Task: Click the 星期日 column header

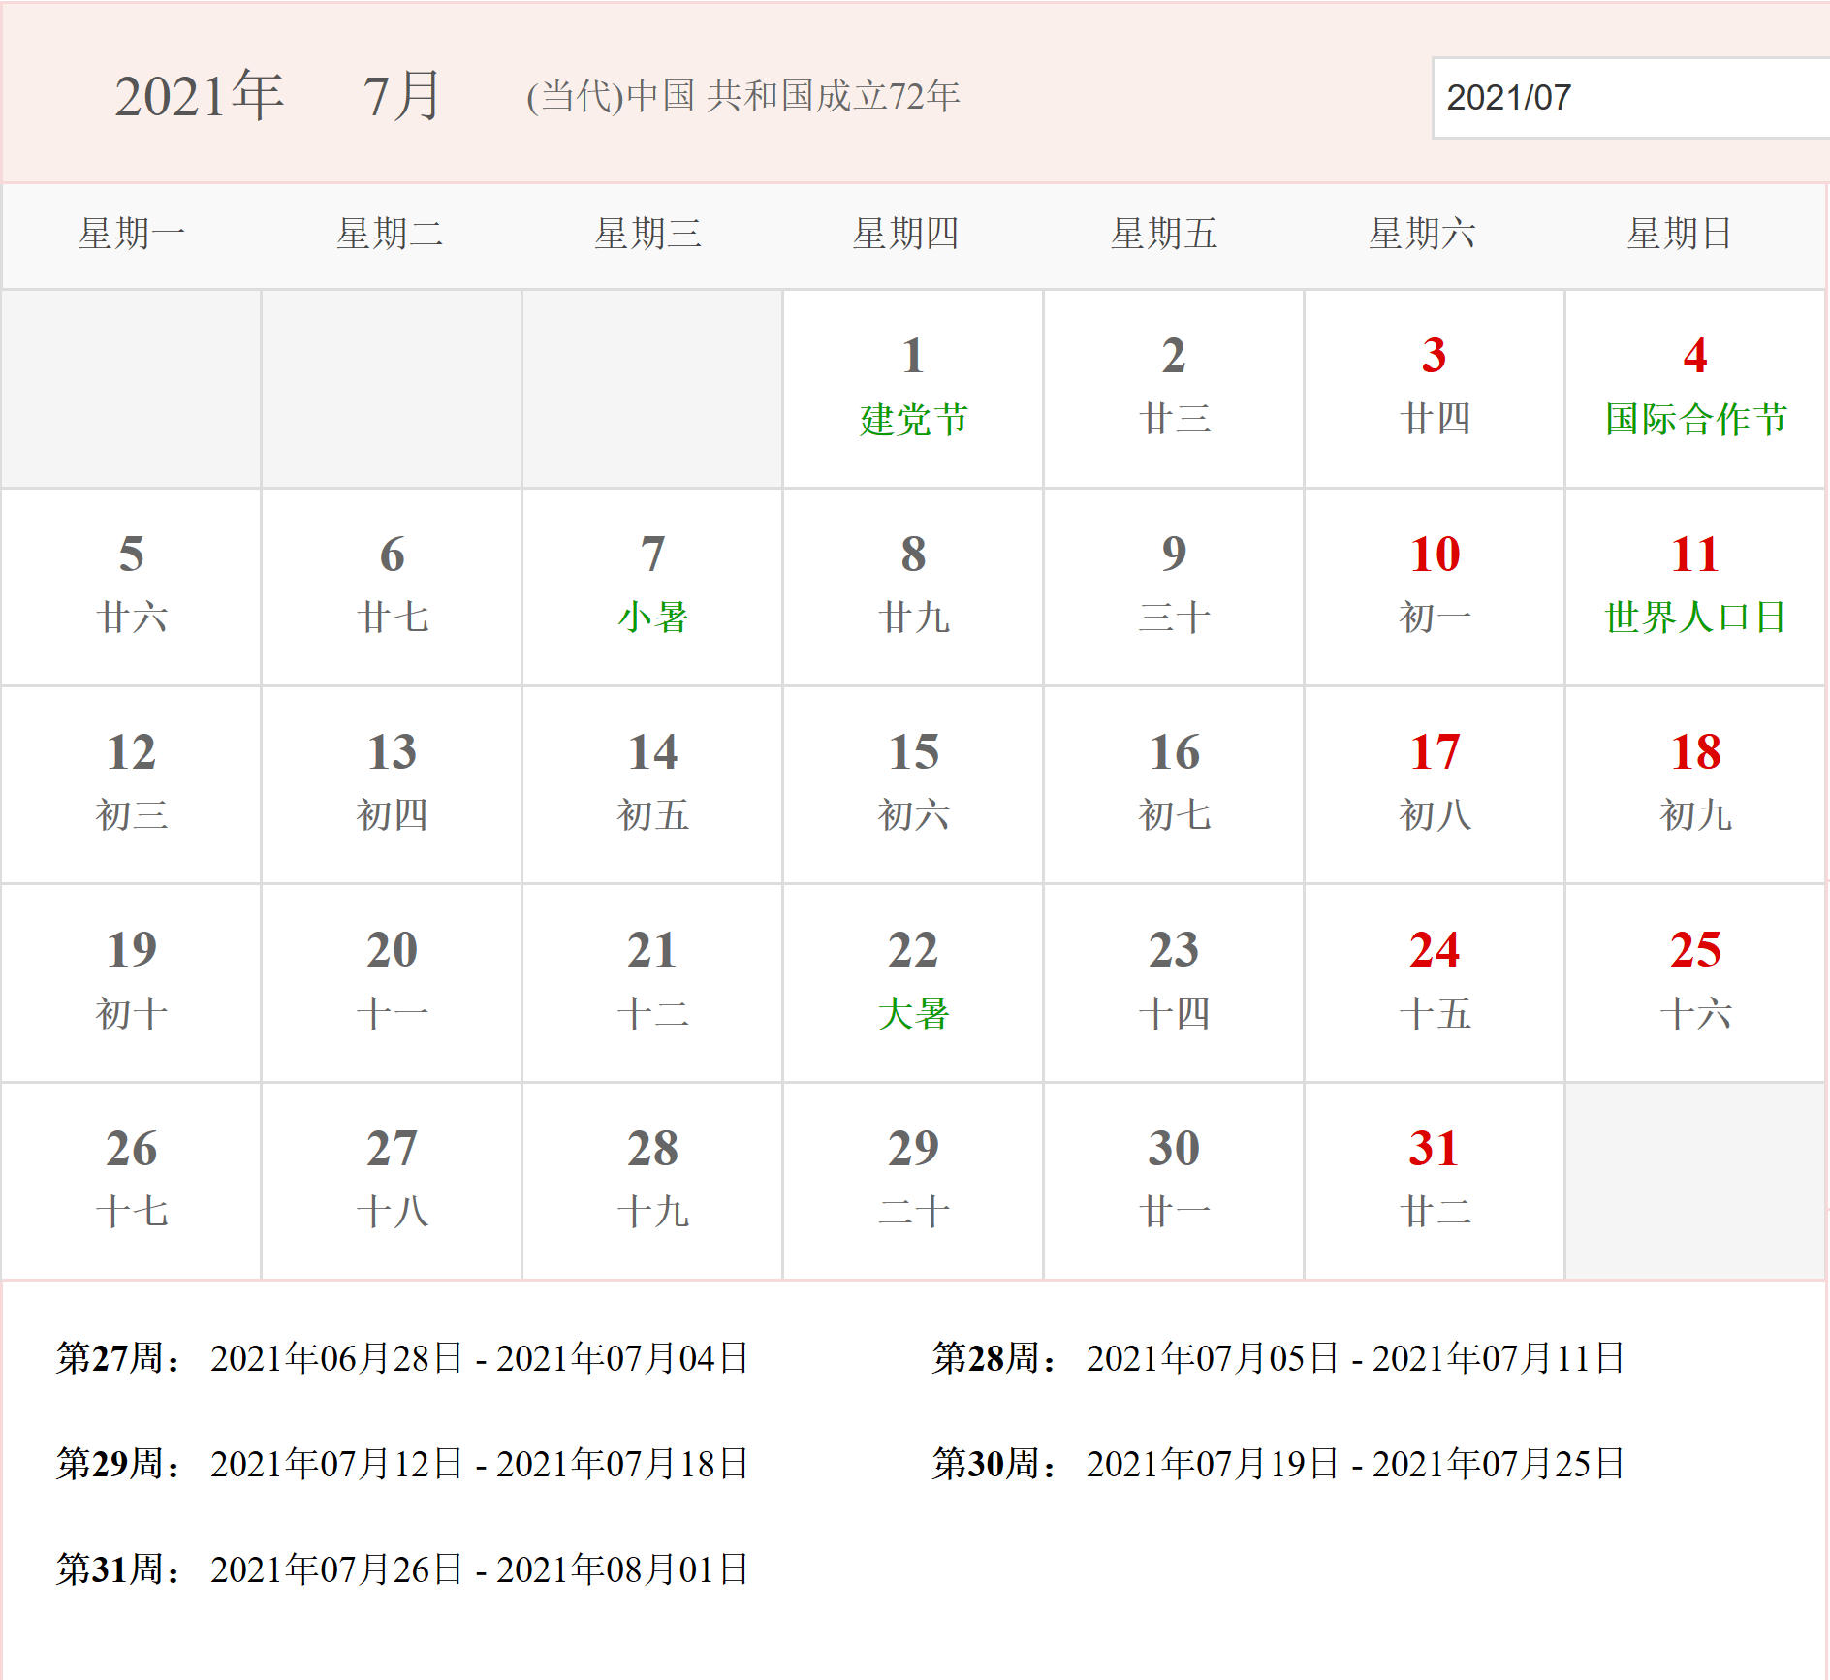Action: click(1680, 234)
